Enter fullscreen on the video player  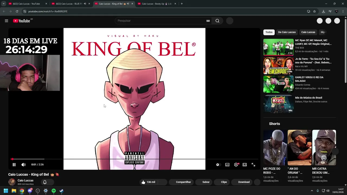coord(253,165)
